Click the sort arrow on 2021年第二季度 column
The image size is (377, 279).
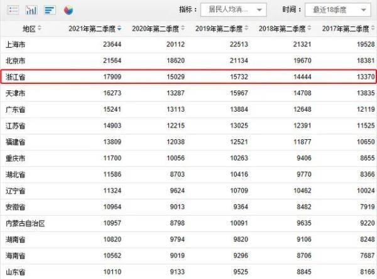[x=119, y=29]
